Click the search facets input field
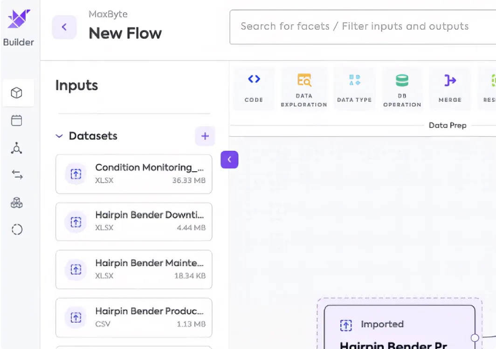The image size is (496, 349). [x=354, y=27]
